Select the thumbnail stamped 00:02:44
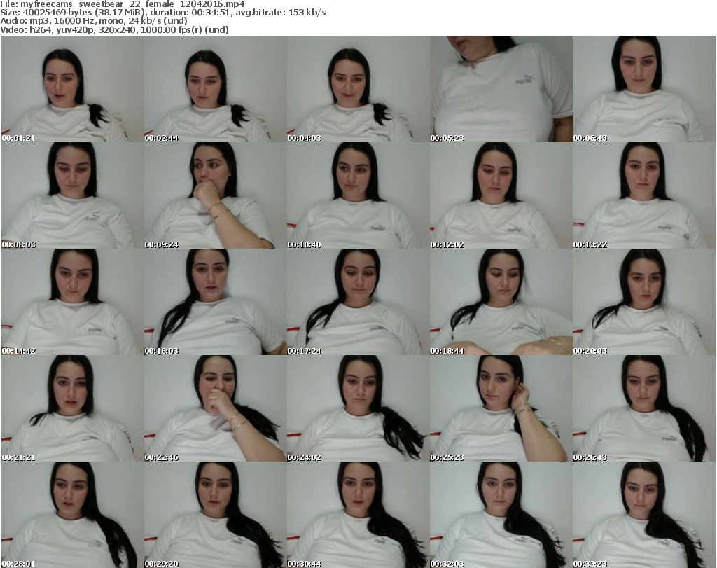This screenshot has height=568, width=717. tap(216, 89)
